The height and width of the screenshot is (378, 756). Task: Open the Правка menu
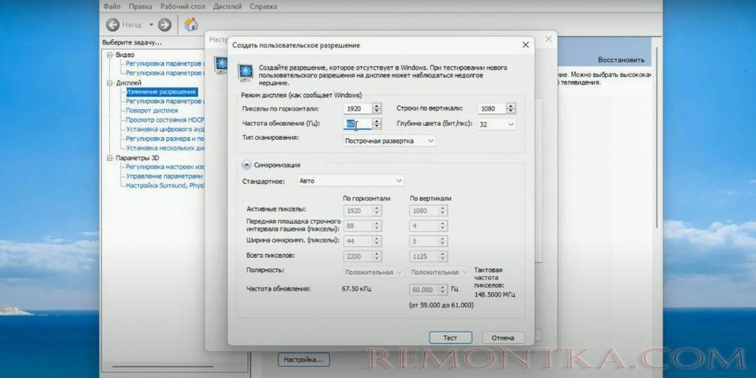coord(140,6)
